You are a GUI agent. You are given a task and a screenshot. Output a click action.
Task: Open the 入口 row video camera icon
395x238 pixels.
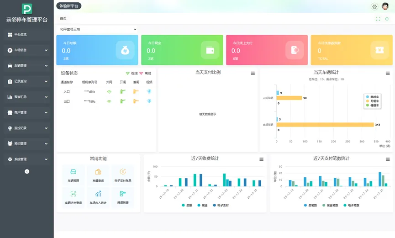click(149, 91)
